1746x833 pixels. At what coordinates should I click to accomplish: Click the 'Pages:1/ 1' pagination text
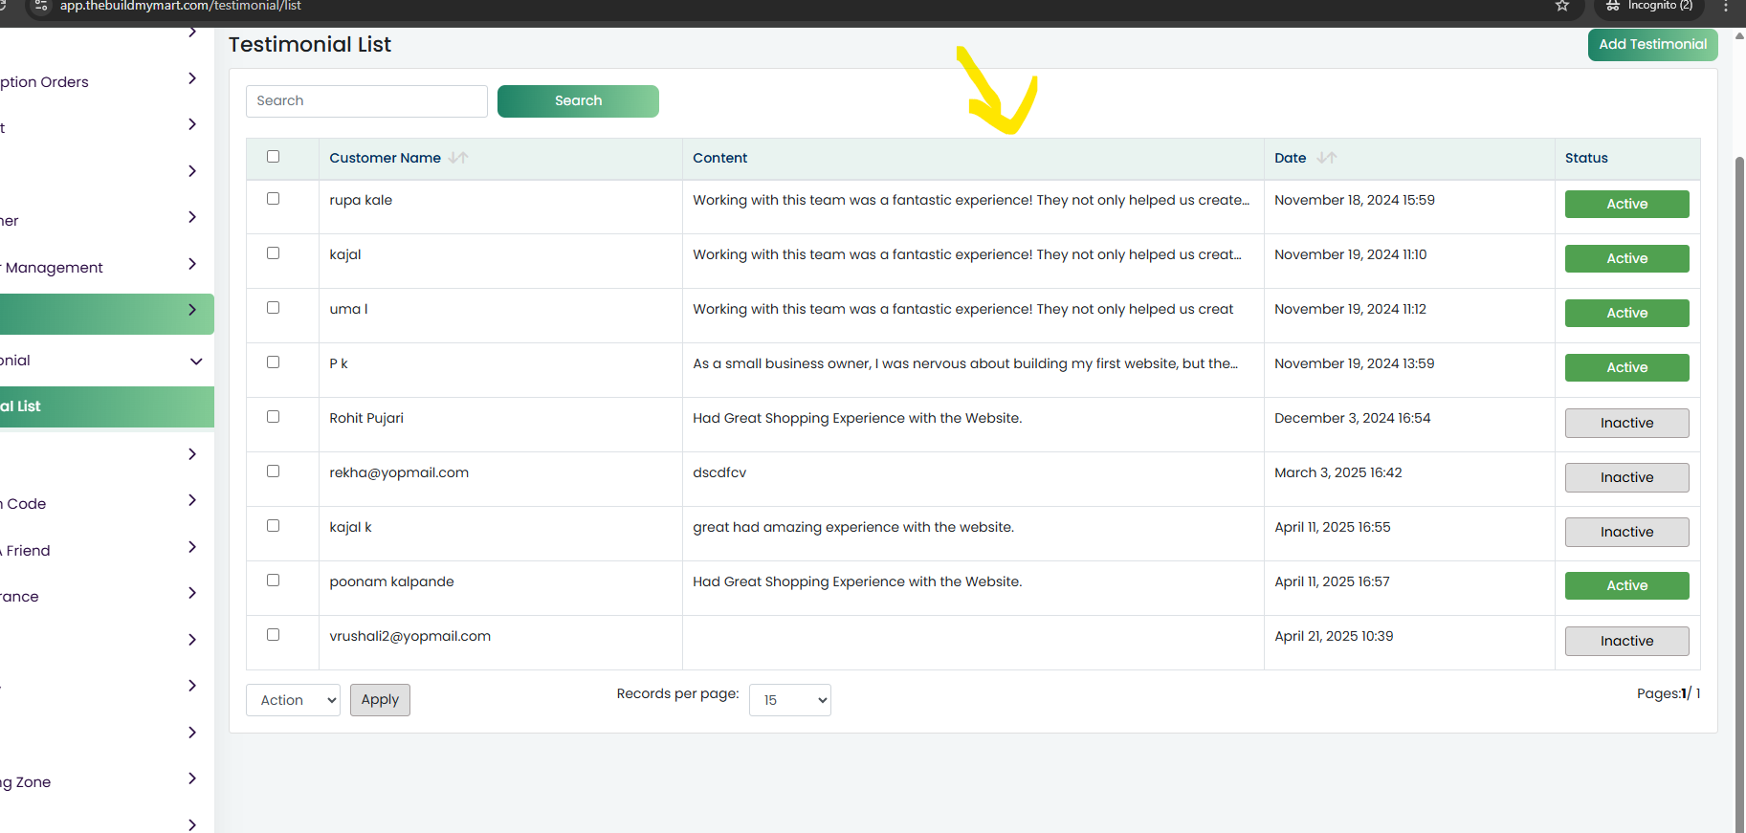pos(1669,693)
